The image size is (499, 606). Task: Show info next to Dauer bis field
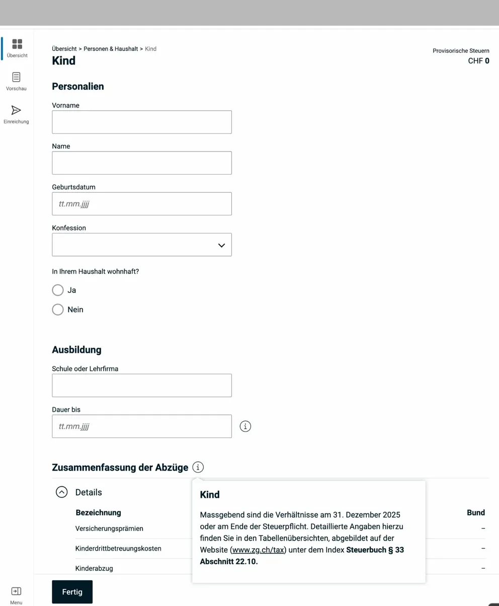[x=245, y=426]
